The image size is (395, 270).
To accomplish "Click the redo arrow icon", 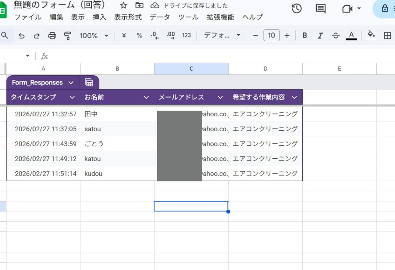I will tap(37, 36).
